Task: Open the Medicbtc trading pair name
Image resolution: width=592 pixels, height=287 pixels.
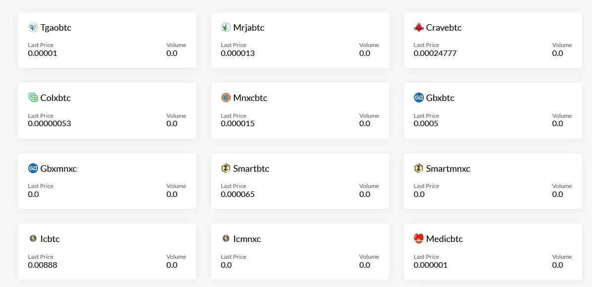Action: coord(445,239)
